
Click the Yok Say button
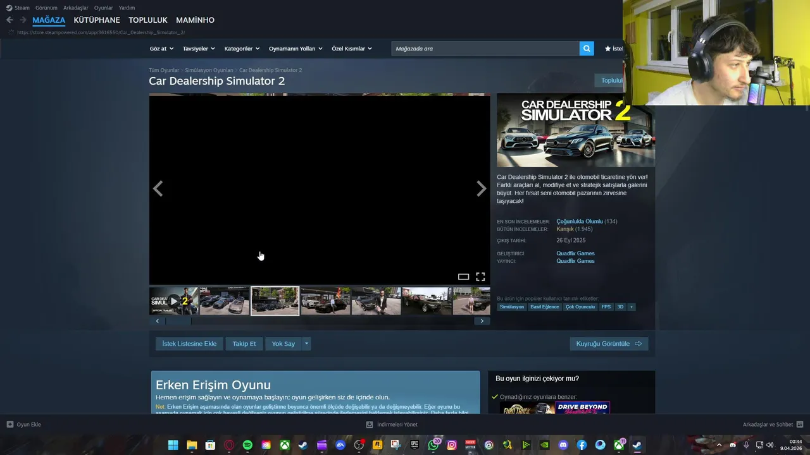[283, 344]
